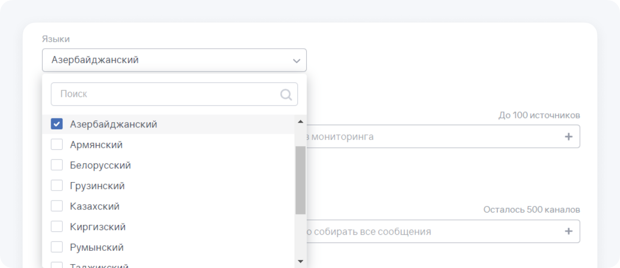
Task: Click the Поиск search input
Action: 165,94
